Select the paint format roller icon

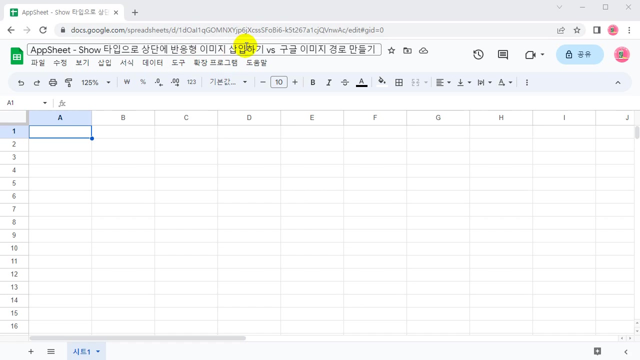coord(69,82)
